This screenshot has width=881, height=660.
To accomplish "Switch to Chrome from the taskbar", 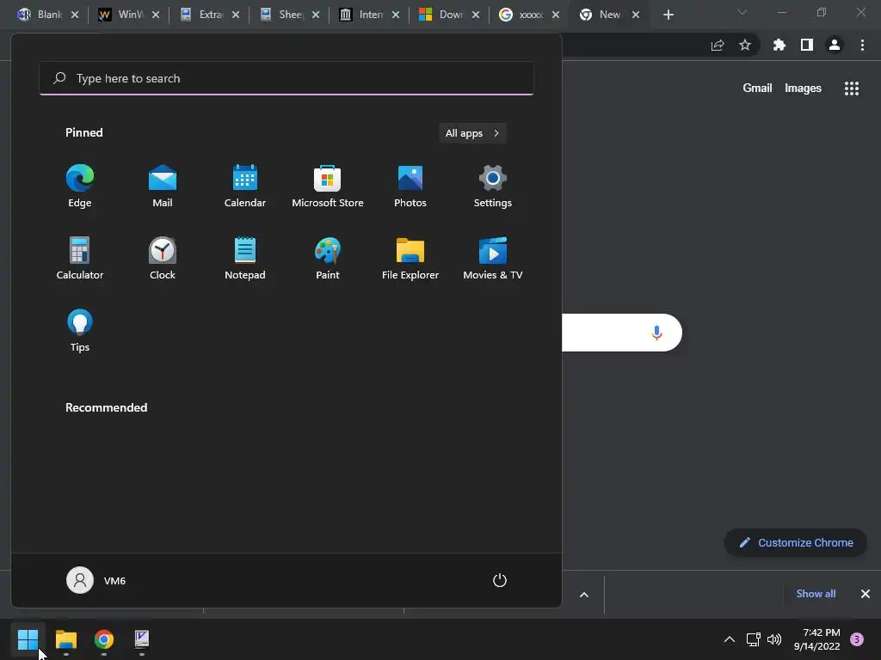I will pyautogui.click(x=104, y=639).
